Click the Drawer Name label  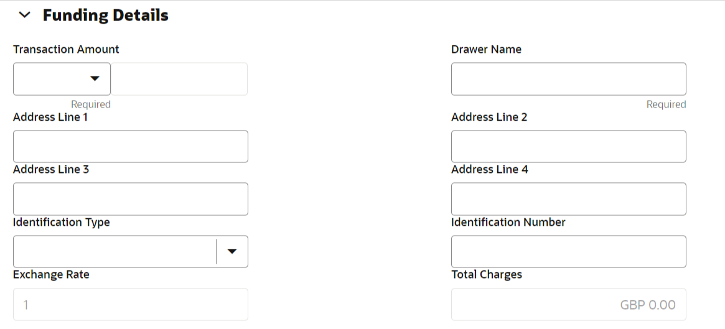[486, 49]
